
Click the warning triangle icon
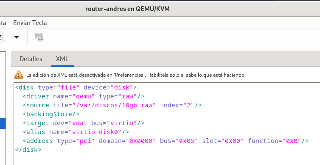(x=19, y=75)
